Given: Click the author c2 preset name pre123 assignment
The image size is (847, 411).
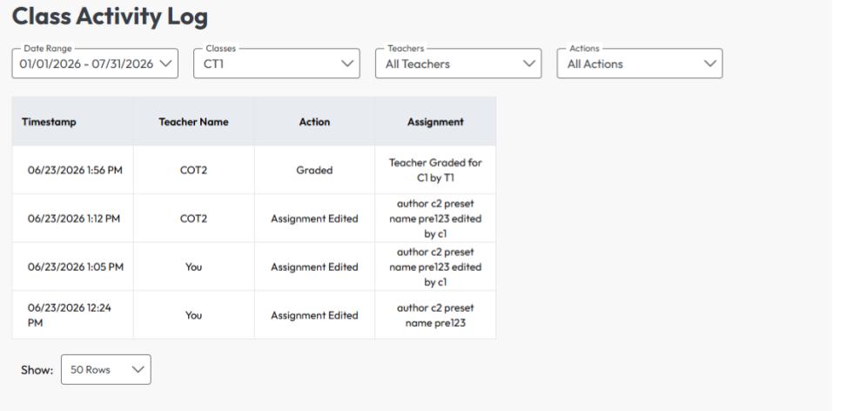Looking at the screenshot, I should [x=435, y=315].
